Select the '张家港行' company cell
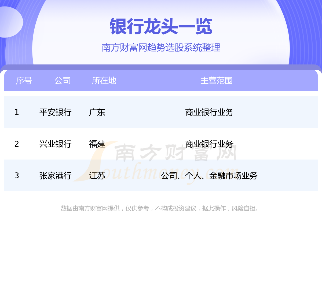The height and width of the screenshot is (282, 322). click(x=55, y=176)
